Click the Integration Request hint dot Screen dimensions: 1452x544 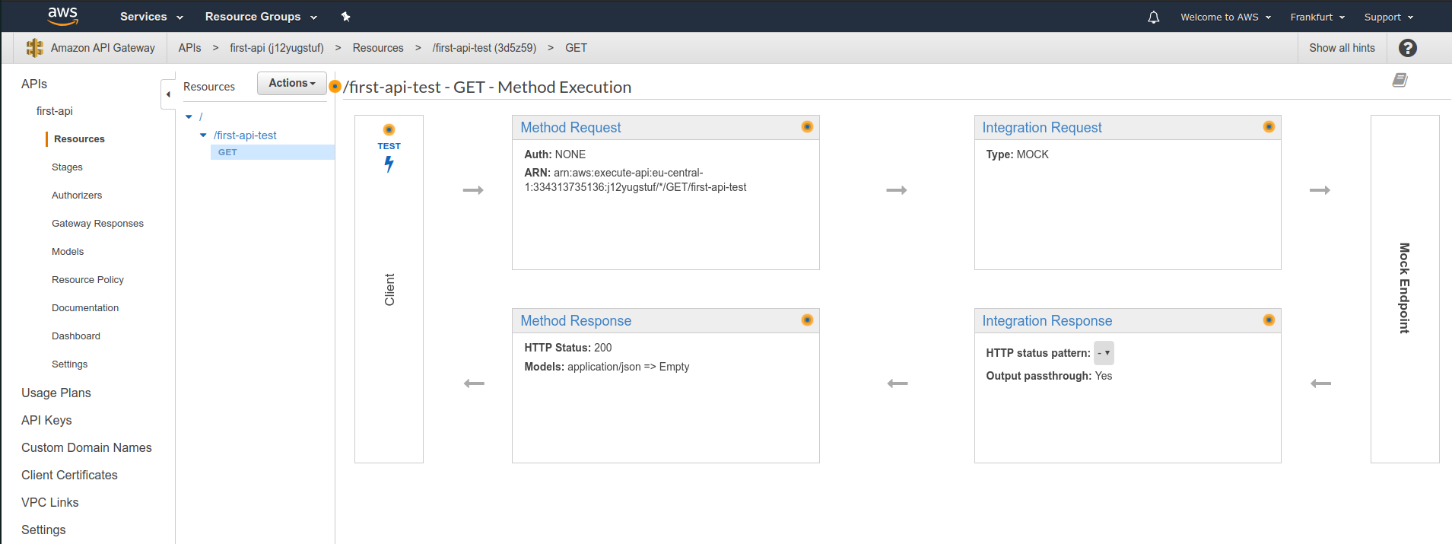click(x=1269, y=127)
